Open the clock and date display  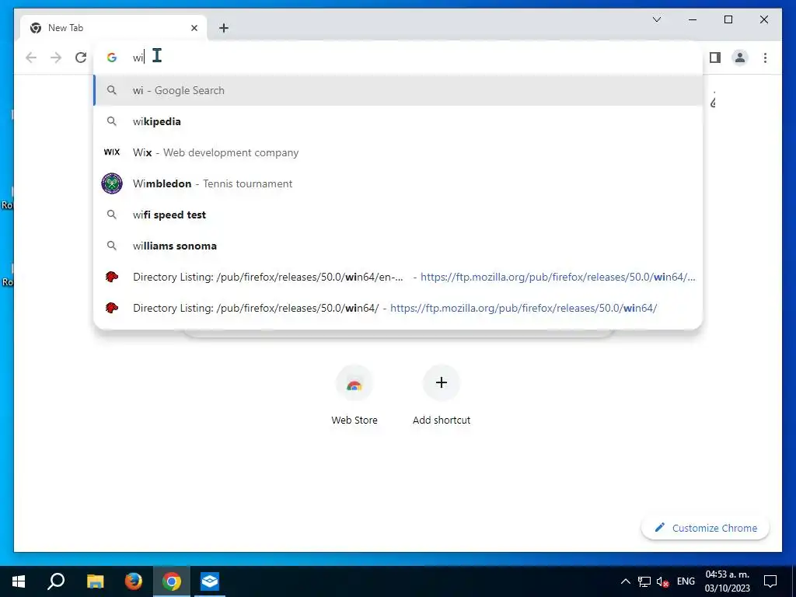tap(727, 581)
